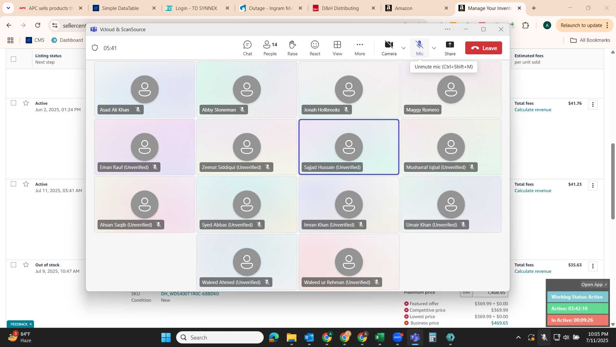Open the Dashboard bookmark
Image resolution: width=616 pixels, height=347 pixels.
pos(67,40)
